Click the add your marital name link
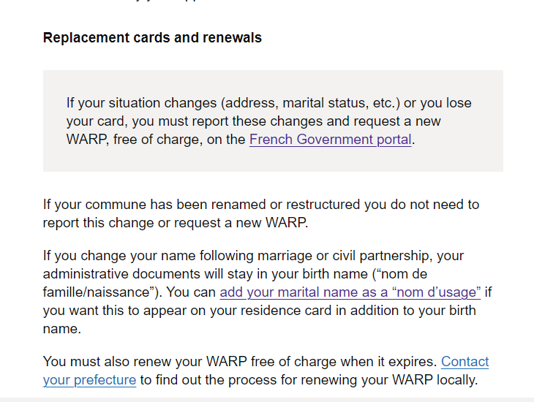 pos(350,292)
